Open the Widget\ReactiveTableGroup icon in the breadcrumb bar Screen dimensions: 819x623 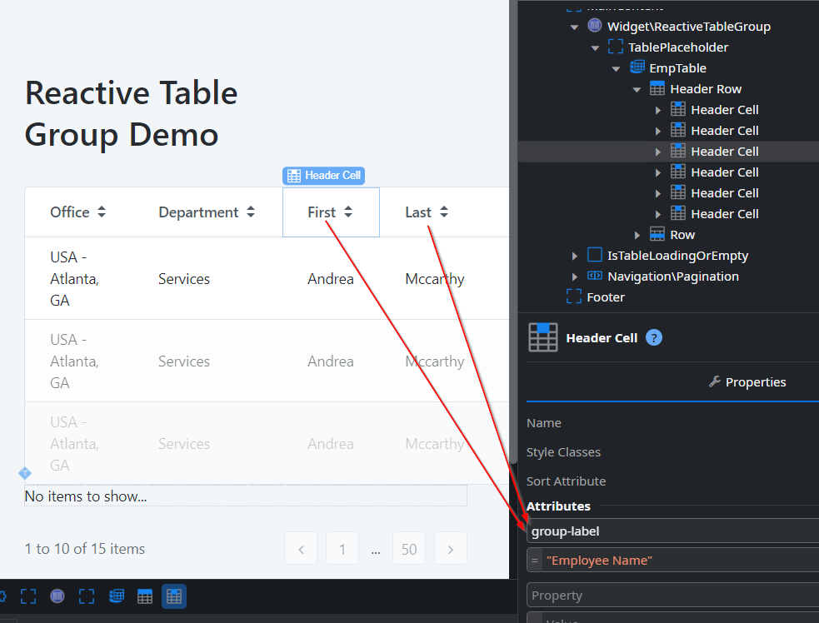click(57, 596)
